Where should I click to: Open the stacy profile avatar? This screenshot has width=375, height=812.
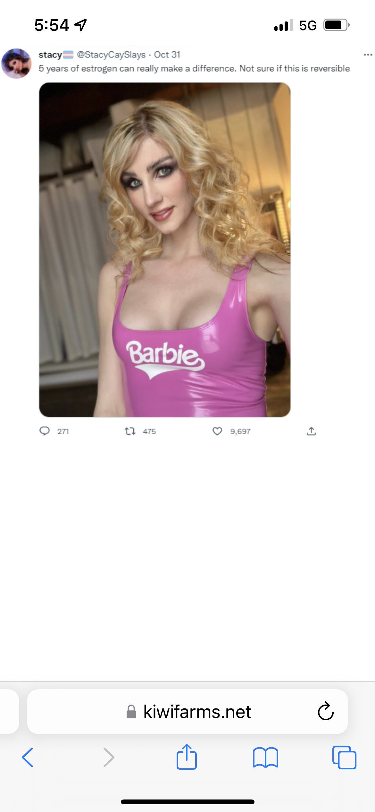[17, 63]
